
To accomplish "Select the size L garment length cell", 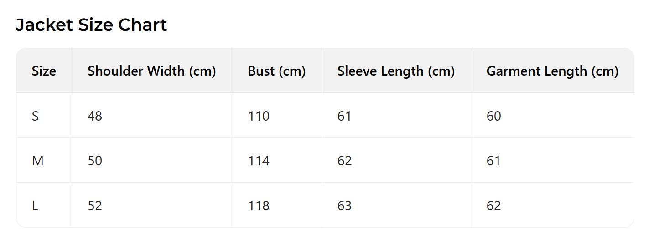I will (493, 206).
